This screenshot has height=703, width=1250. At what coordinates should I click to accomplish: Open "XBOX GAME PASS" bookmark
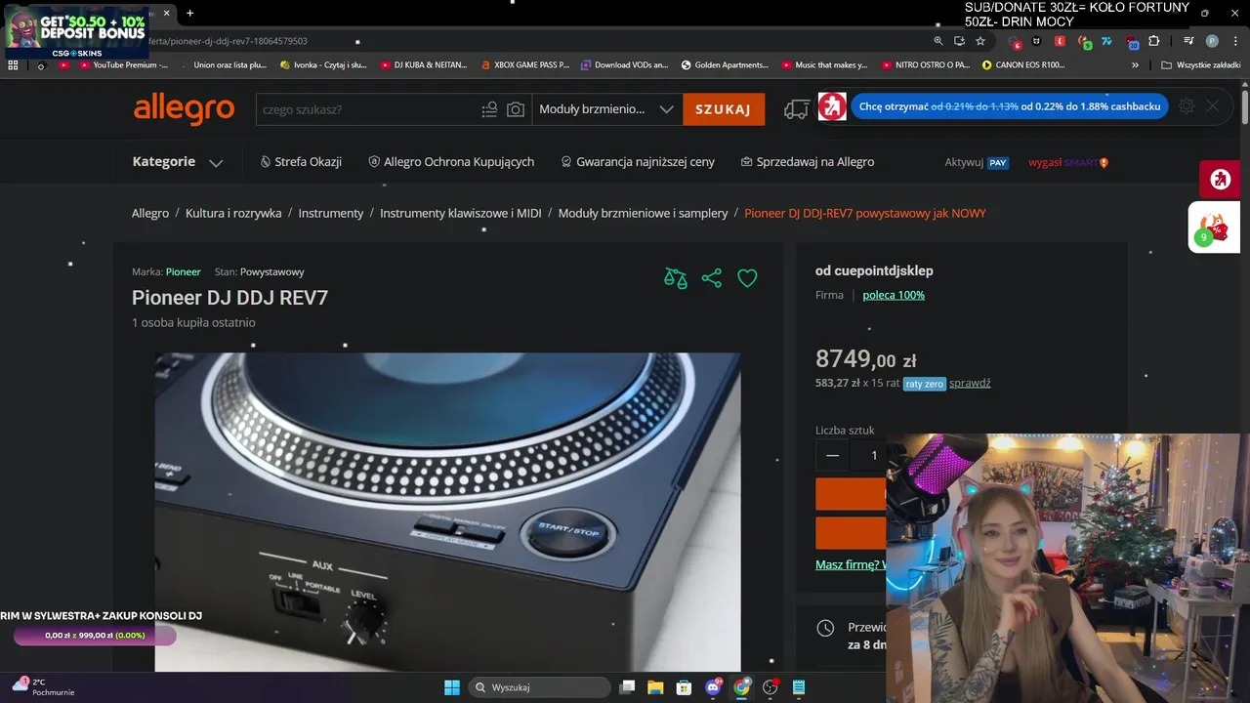(x=524, y=64)
